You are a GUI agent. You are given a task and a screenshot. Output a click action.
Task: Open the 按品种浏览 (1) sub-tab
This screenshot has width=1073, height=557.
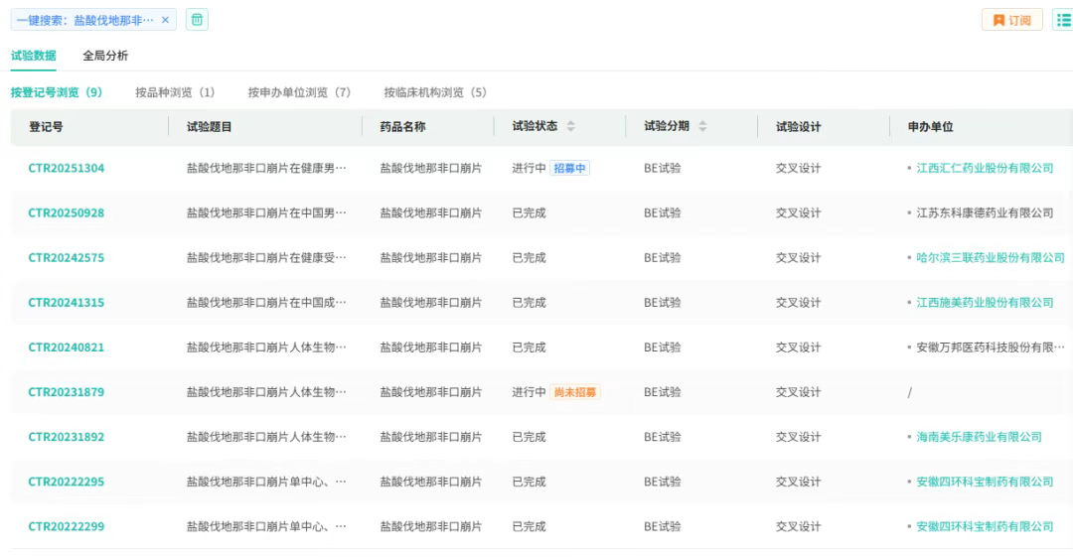[x=175, y=93]
